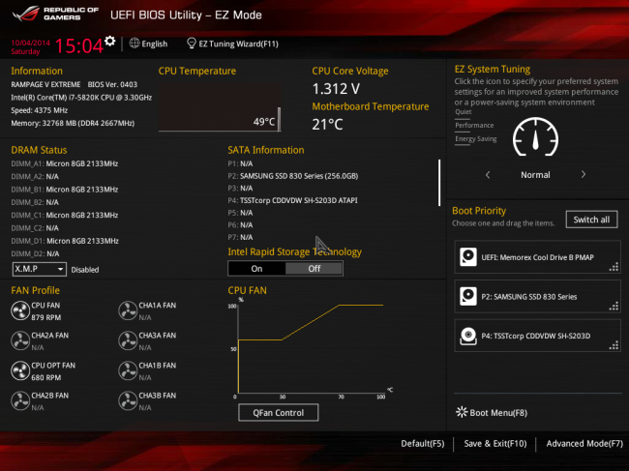Click the 1.312 V core voltage value

[x=336, y=89]
